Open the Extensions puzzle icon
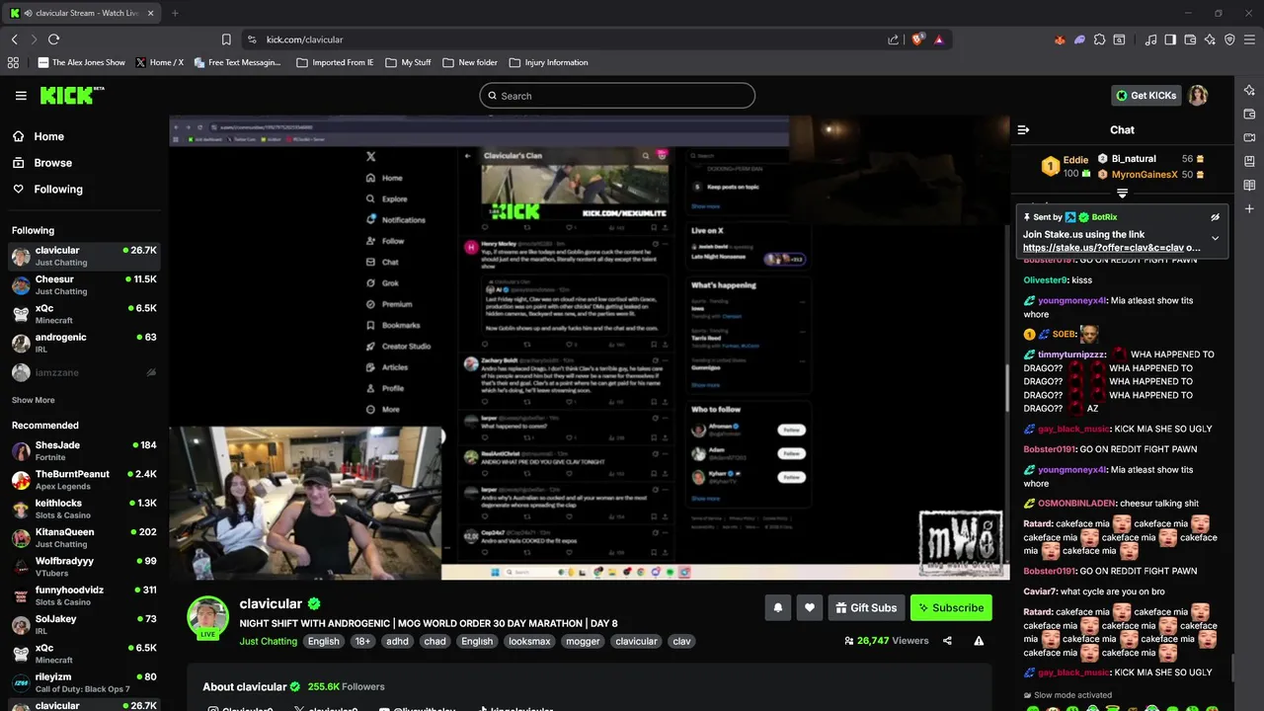This screenshot has width=1264, height=711. (x=1099, y=39)
